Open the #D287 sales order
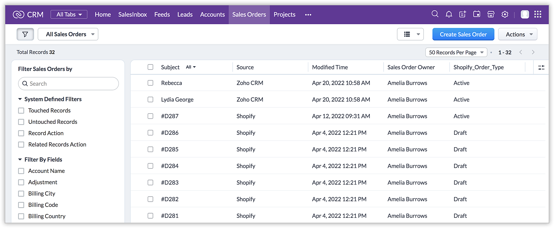The image size is (554, 228). pyautogui.click(x=170, y=116)
